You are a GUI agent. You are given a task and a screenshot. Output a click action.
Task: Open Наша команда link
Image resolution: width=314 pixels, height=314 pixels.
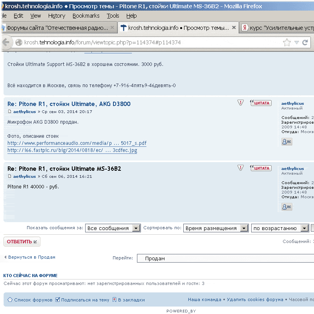click(204, 299)
